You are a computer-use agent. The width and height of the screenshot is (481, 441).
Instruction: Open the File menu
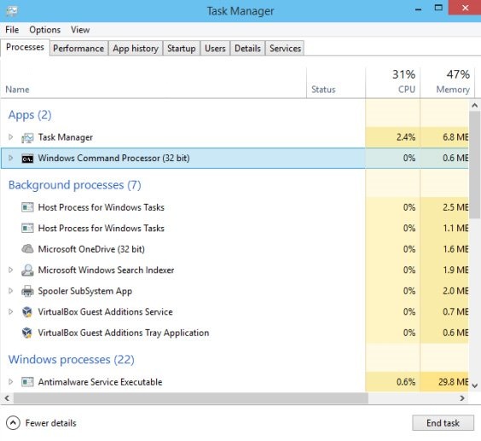coord(12,30)
